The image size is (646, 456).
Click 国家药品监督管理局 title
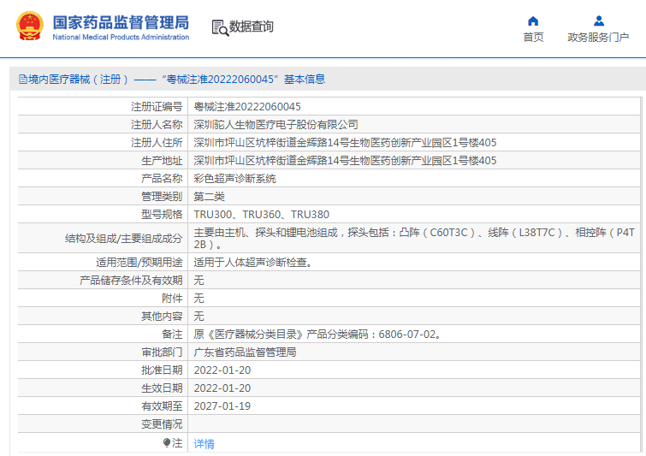click(x=121, y=22)
